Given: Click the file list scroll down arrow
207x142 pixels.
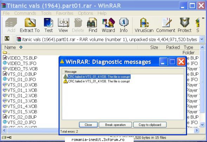Looking at the screenshot, I should point(202,125).
